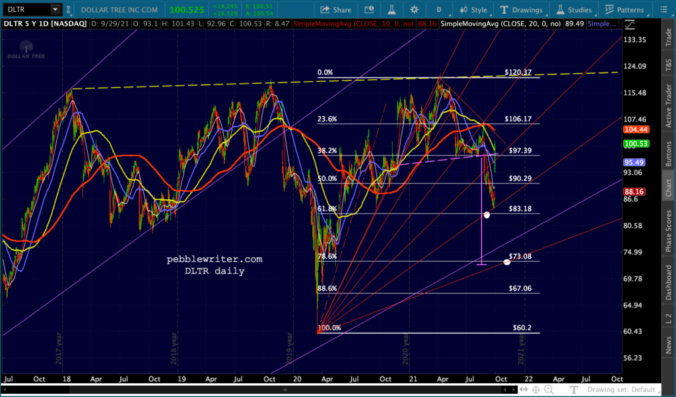This screenshot has width=676, height=397.
Task: Click the crosshair pan icon
Action: point(536,390)
